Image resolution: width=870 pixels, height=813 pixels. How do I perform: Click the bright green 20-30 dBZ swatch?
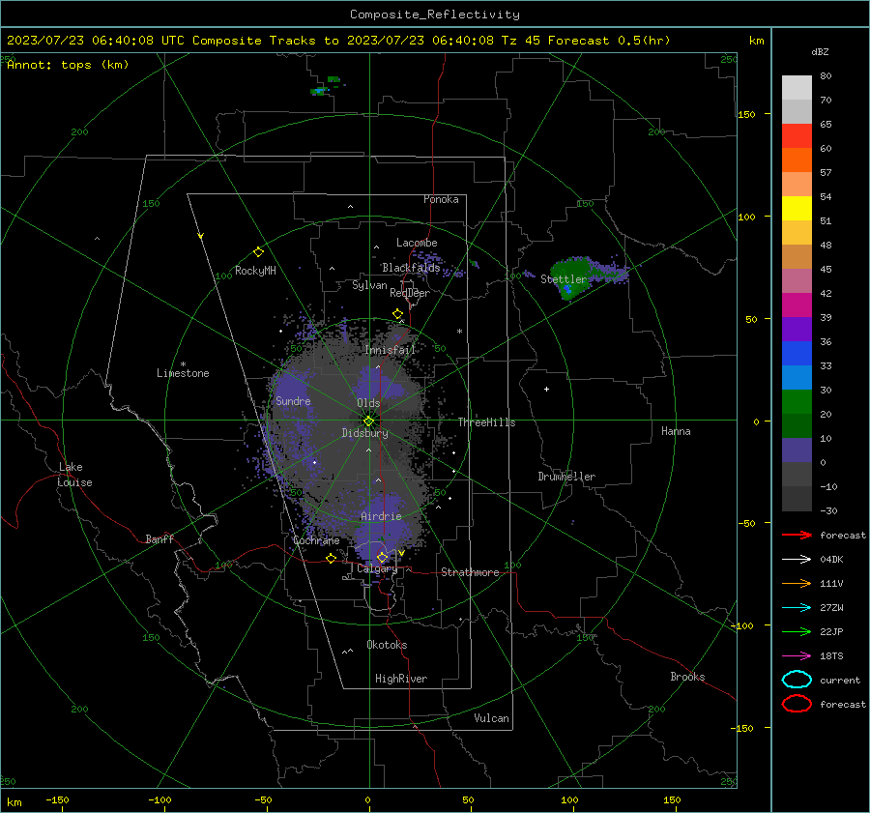[797, 402]
